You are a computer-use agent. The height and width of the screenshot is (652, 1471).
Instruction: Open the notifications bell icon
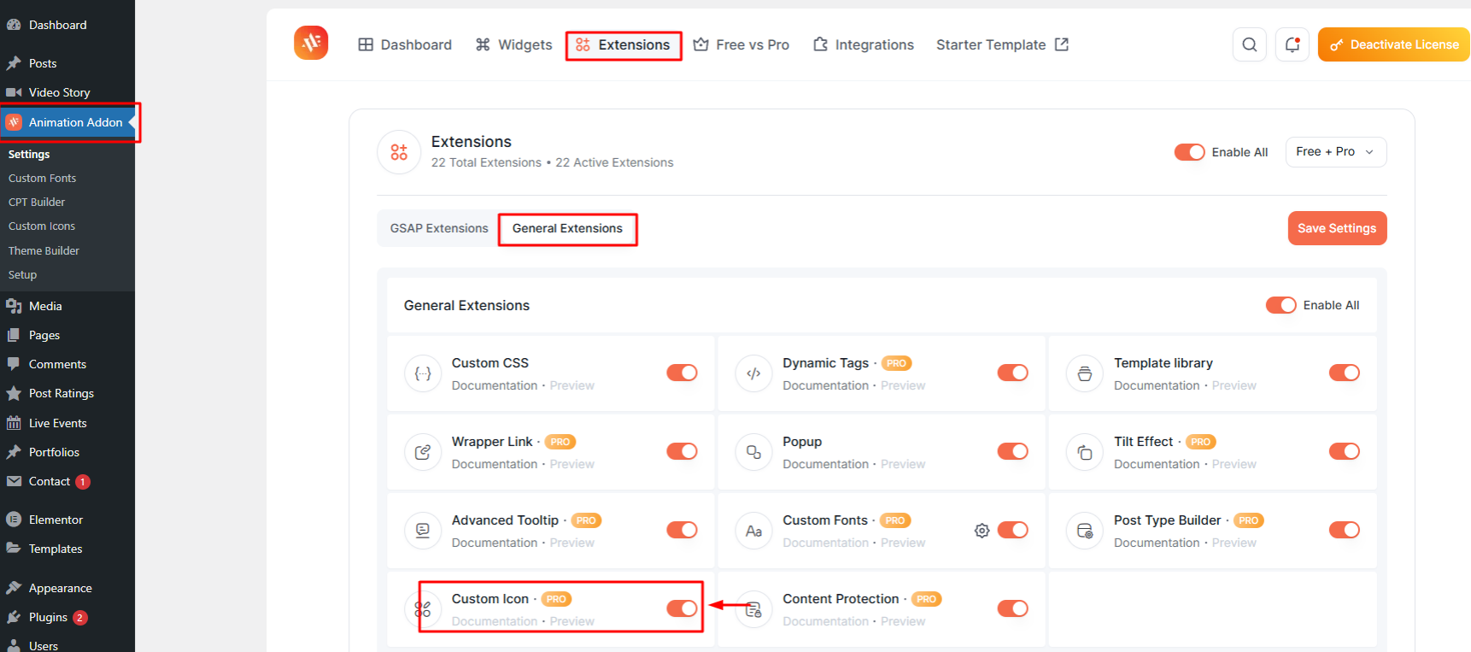pos(1292,44)
